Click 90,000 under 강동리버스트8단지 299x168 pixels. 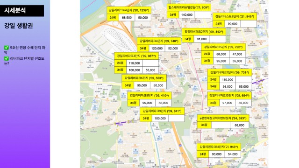click(x=233, y=24)
